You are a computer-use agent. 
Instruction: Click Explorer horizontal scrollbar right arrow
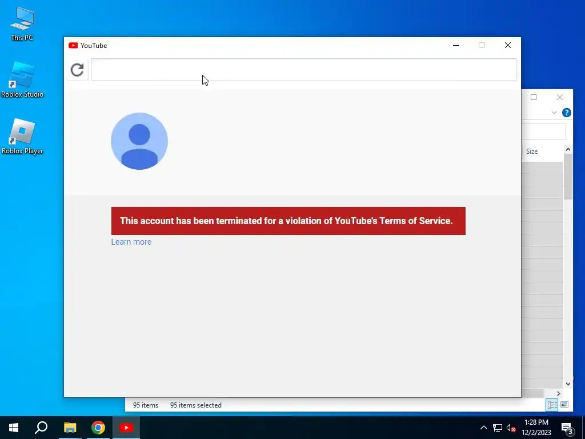(559, 393)
